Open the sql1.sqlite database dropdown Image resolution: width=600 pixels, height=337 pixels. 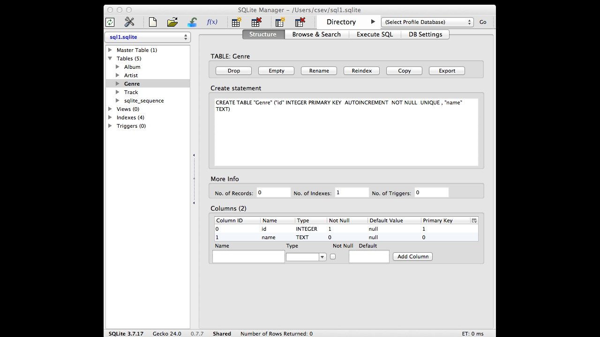147,37
